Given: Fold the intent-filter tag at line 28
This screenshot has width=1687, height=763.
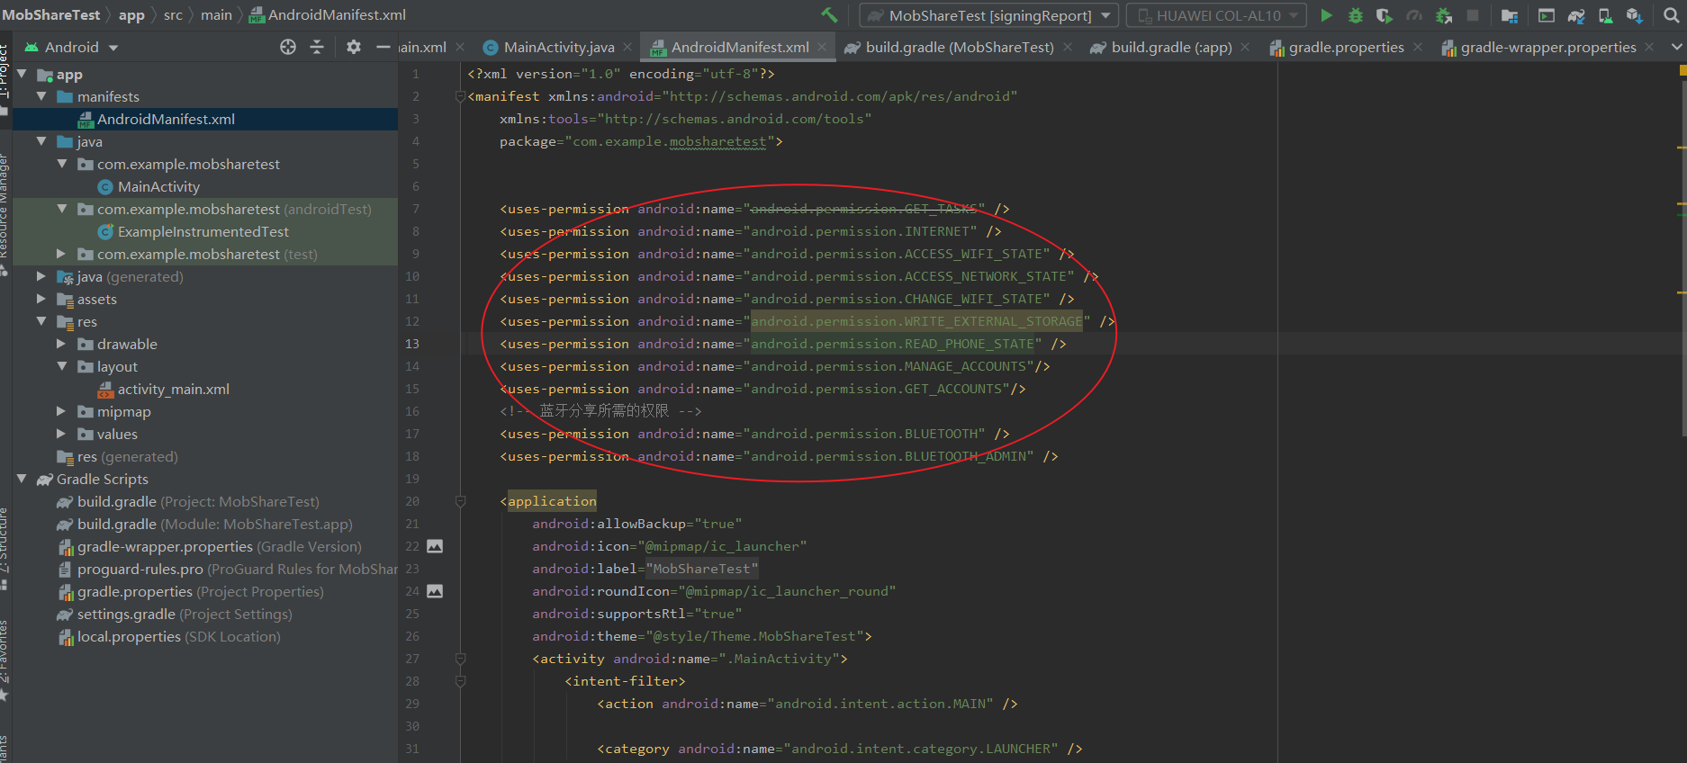Looking at the screenshot, I should (460, 681).
